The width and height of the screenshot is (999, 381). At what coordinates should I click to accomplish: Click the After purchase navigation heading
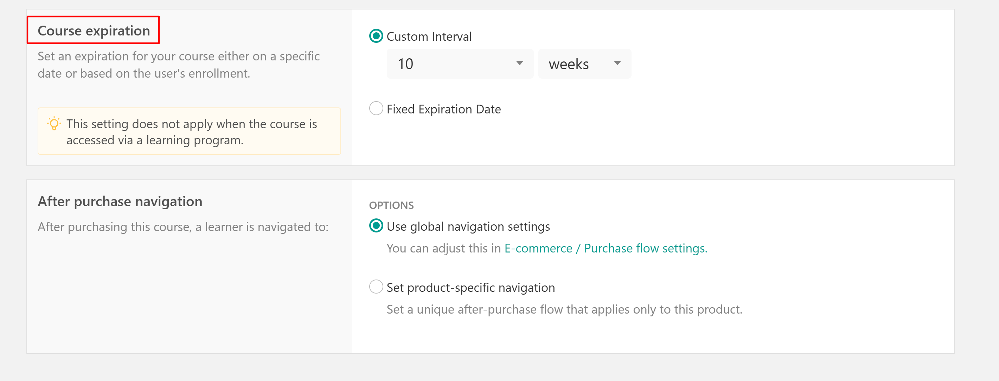[120, 201]
